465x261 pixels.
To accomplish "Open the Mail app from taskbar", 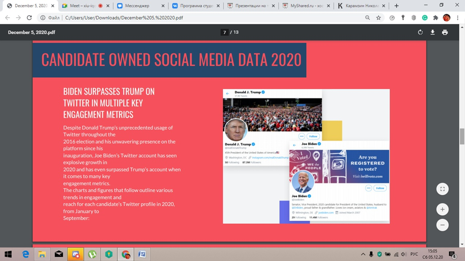I will coord(59,254).
